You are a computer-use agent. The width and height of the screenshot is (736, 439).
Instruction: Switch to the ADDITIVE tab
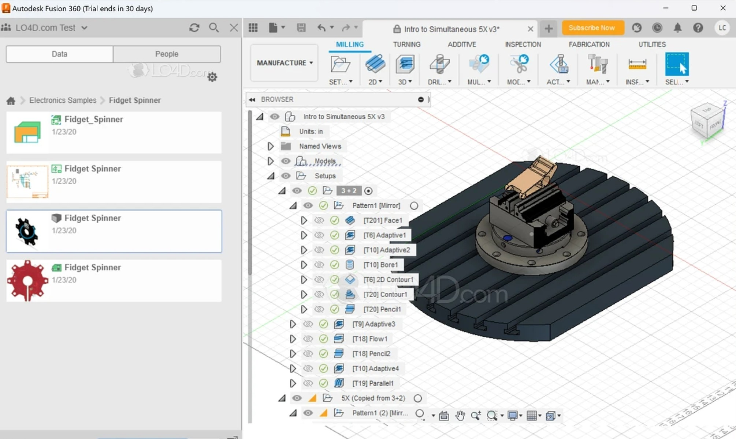(x=462, y=44)
